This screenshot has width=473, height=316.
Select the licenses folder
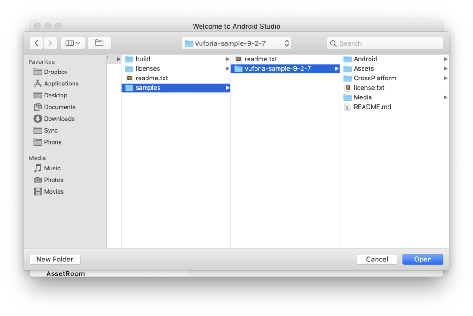tap(176, 69)
